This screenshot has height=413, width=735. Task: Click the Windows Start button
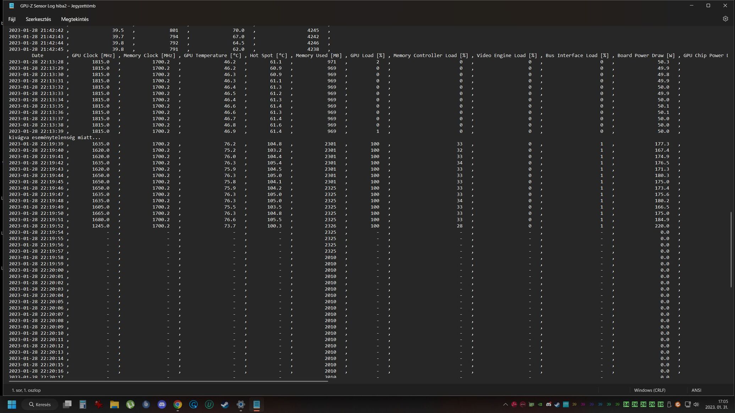click(x=12, y=404)
